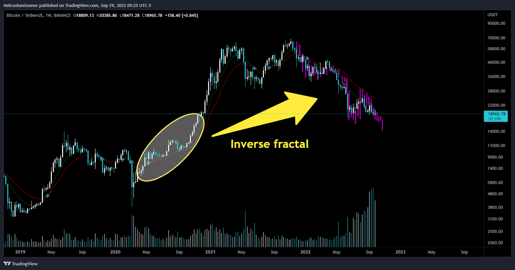Click the 2021 label on the time axis
The image size is (515, 270).
pyautogui.click(x=211, y=252)
